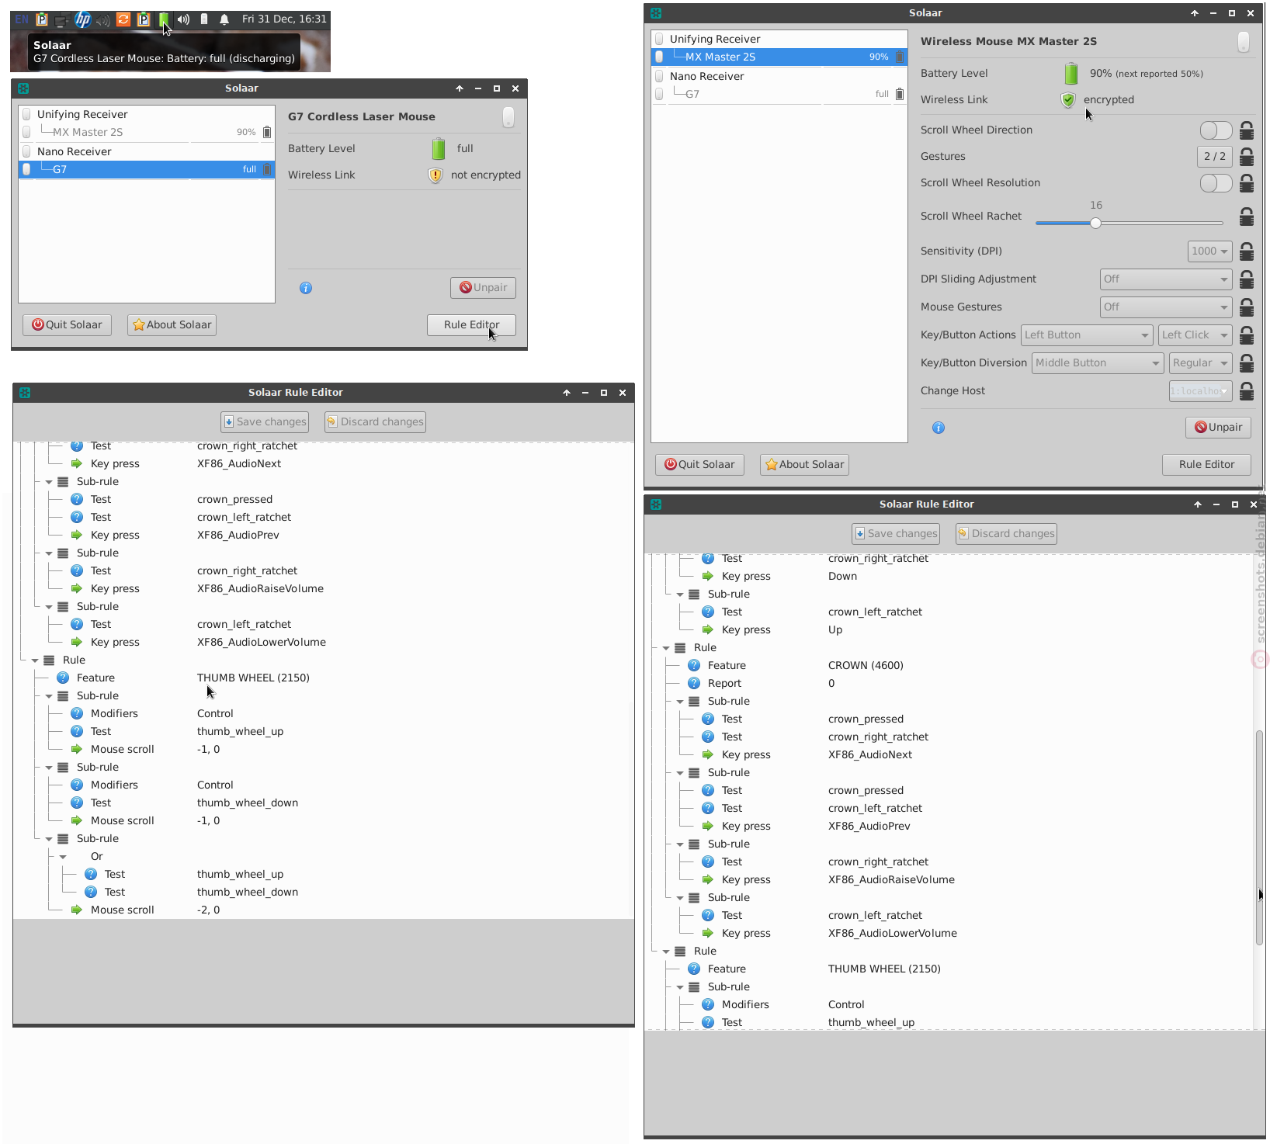Select MX Master 2S in the larger Solaar window
The image size is (1270, 1144).
point(779,57)
